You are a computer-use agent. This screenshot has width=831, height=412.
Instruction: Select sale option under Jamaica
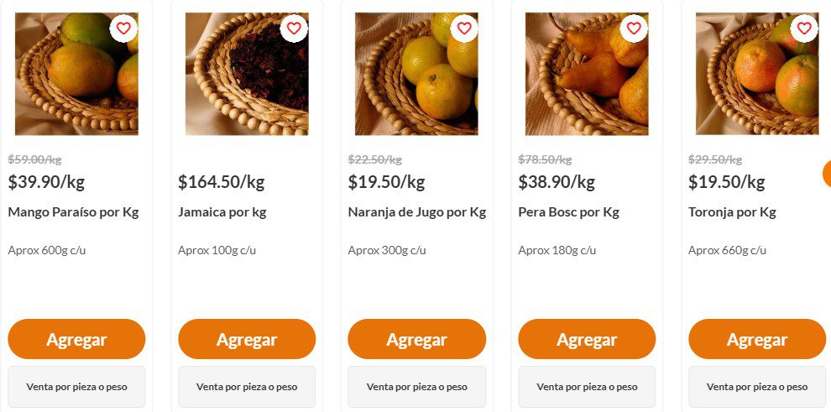coord(247,387)
